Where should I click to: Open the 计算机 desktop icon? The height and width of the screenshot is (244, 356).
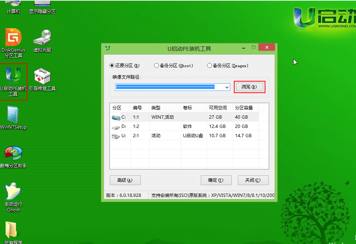coord(13,7)
